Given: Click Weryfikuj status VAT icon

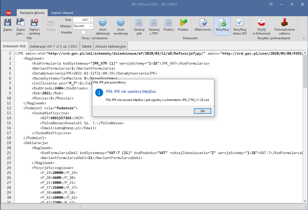Looking at the screenshot, I should pyautogui.click(x=240, y=23).
